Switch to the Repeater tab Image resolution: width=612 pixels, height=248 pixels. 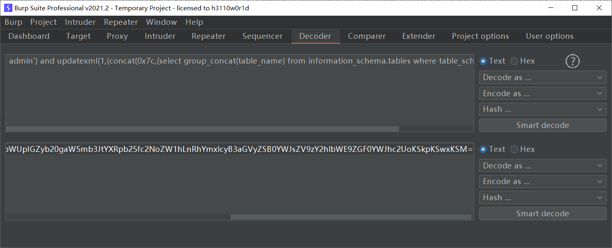coord(209,36)
